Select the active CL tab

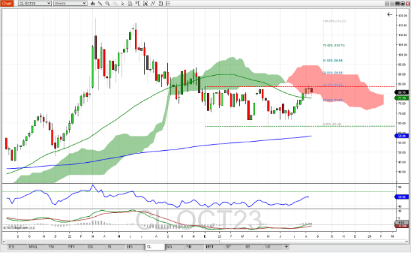tap(155, 246)
